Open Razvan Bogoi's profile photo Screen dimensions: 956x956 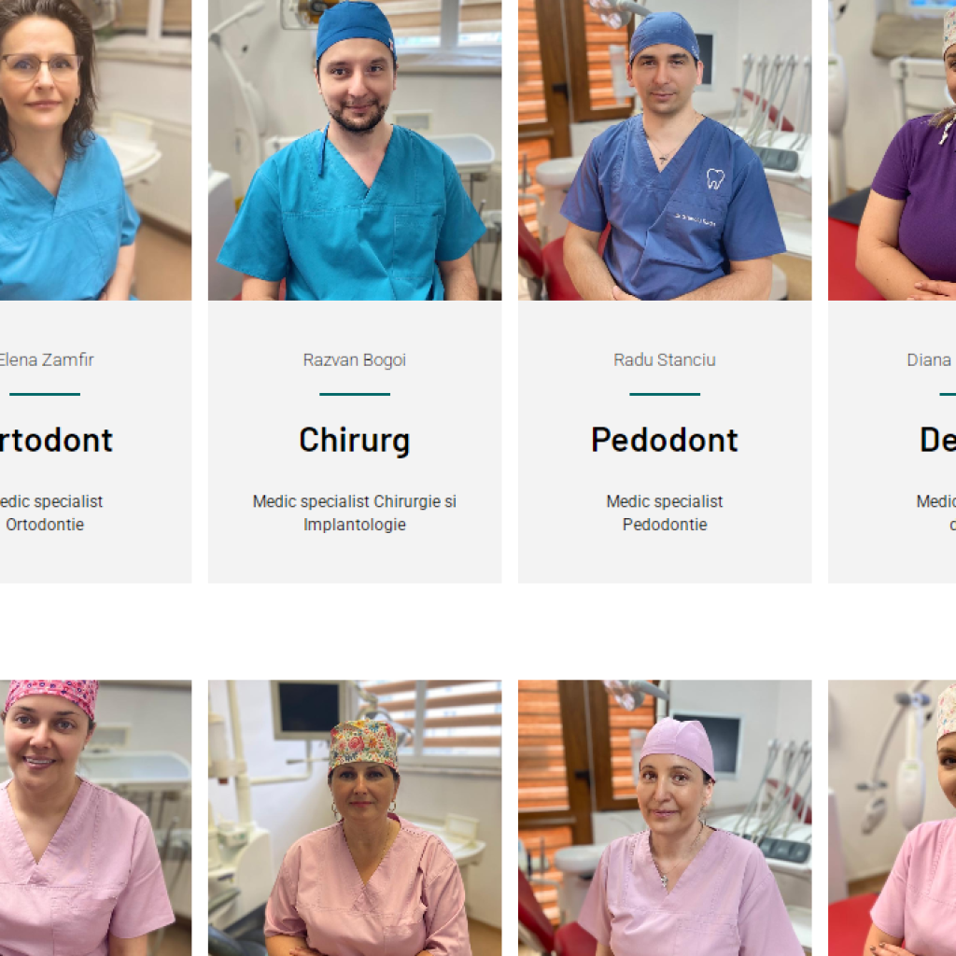pyautogui.click(x=355, y=150)
